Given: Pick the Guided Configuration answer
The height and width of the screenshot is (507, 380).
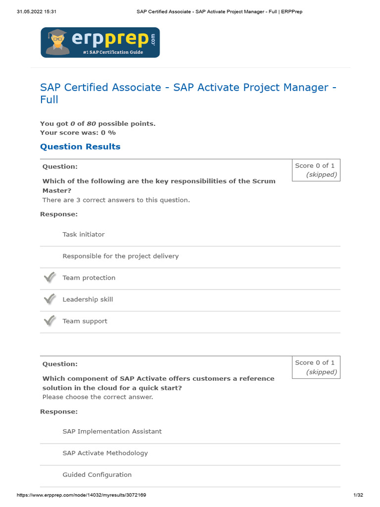Looking at the screenshot, I should click(x=97, y=475).
